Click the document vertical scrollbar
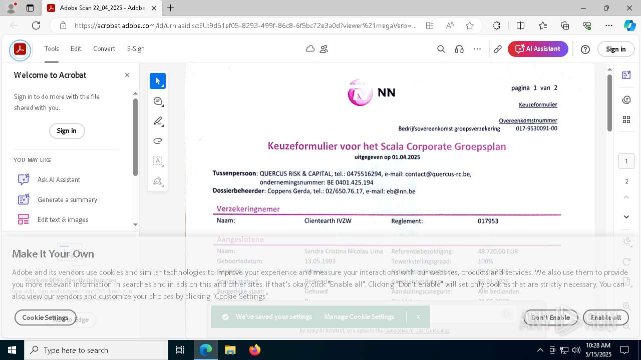This screenshot has height=360, width=641. (x=609, y=102)
